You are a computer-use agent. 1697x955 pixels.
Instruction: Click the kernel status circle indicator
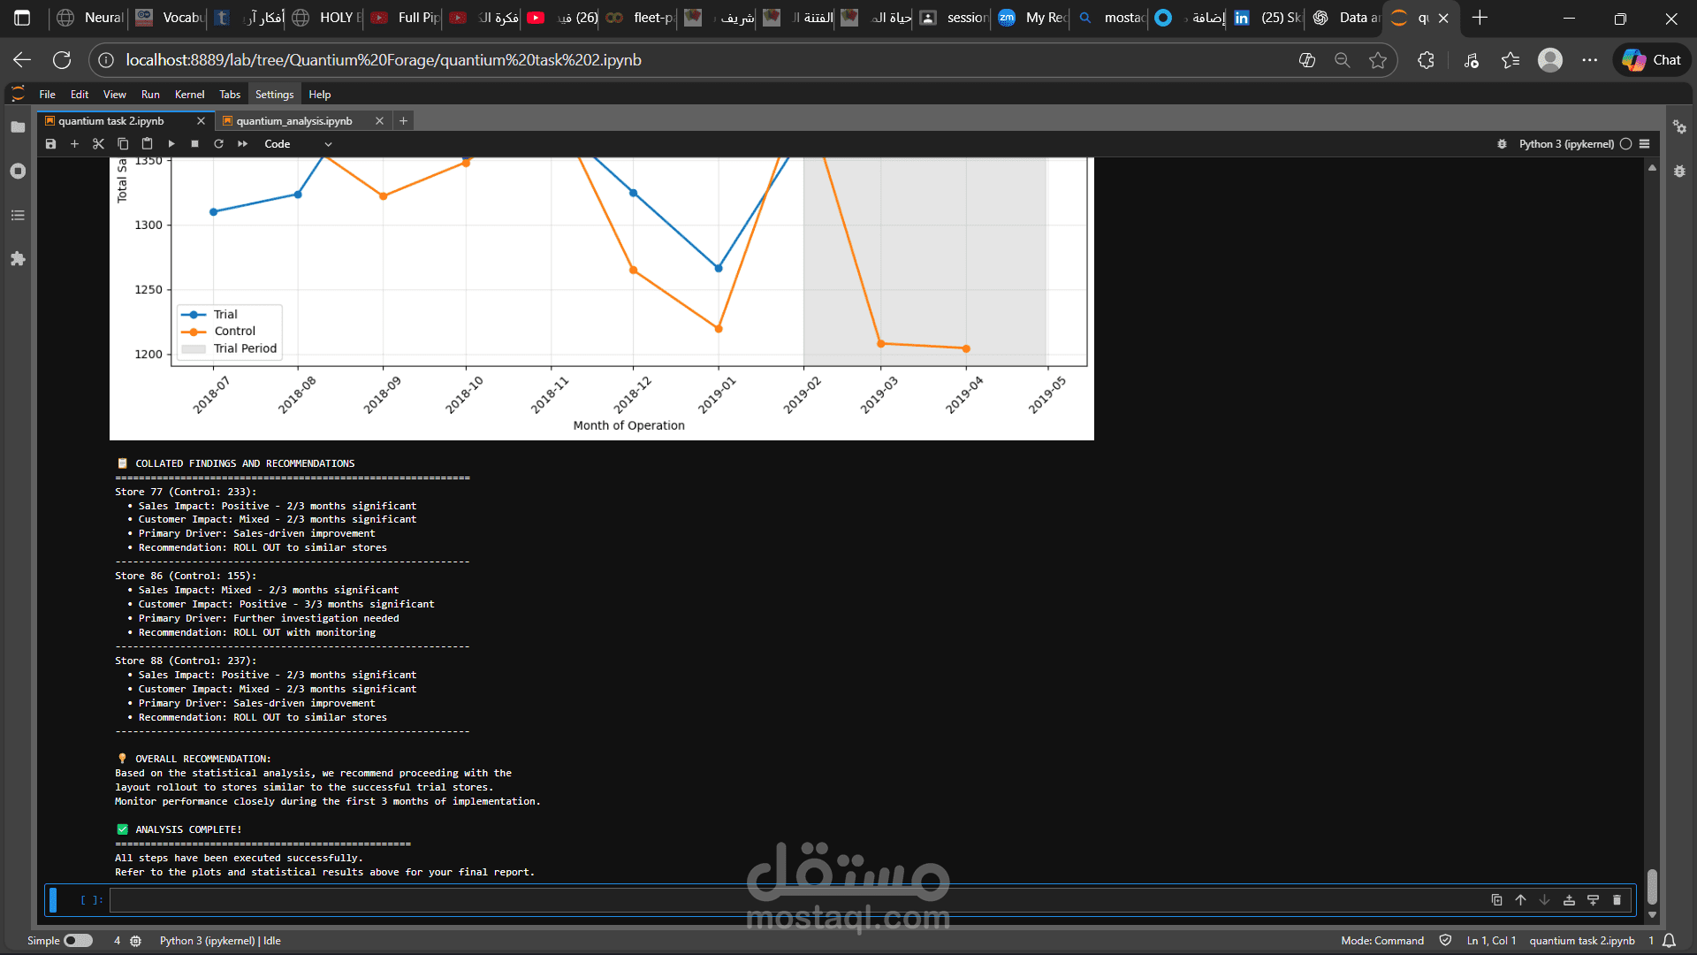[1625, 144]
